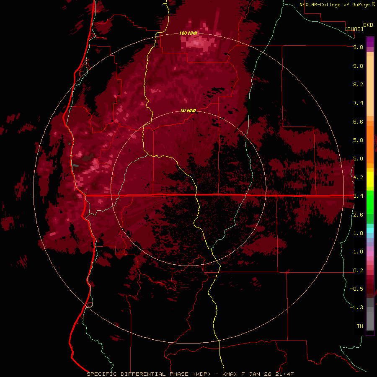Click the 1.8 scale value

(x=358, y=233)
